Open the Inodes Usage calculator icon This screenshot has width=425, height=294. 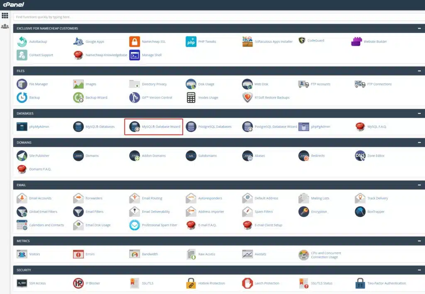[x=191, y=98]
